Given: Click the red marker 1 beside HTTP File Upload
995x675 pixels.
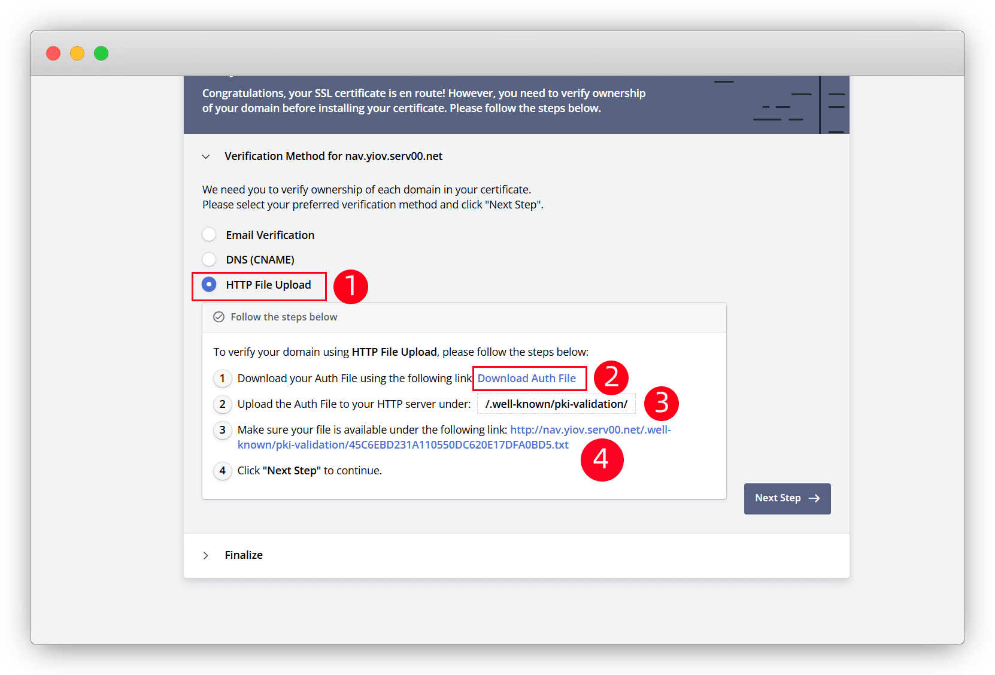Looking at the screenshot, I should (x=350, y=286).
